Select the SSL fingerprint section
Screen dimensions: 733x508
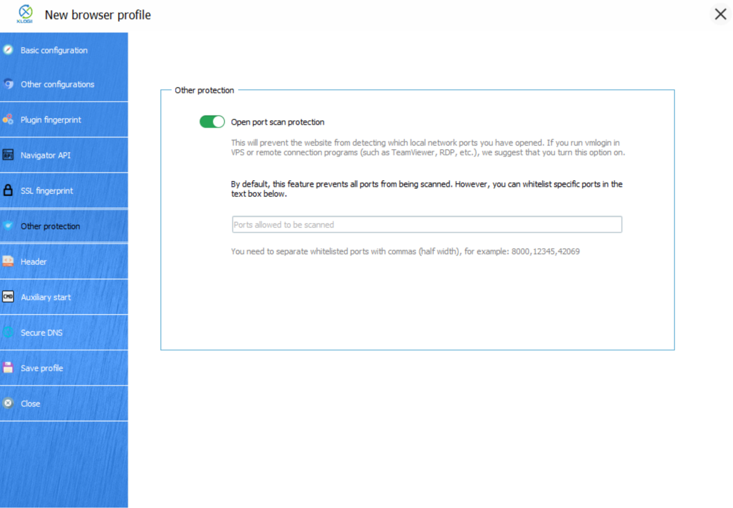pyautogui.click(x=64, y=191)
